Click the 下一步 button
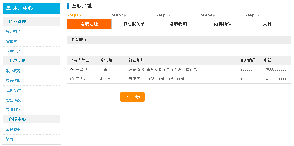This screenshot has width=294, height=146. coord(132,97)
